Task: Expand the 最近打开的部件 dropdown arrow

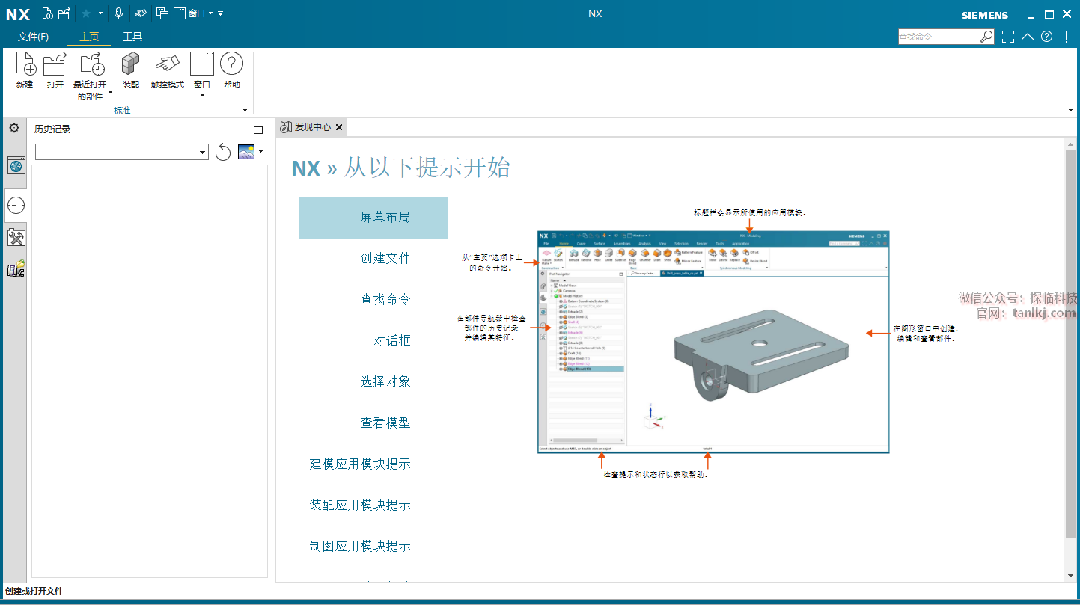Action: [x=110, y=93]
